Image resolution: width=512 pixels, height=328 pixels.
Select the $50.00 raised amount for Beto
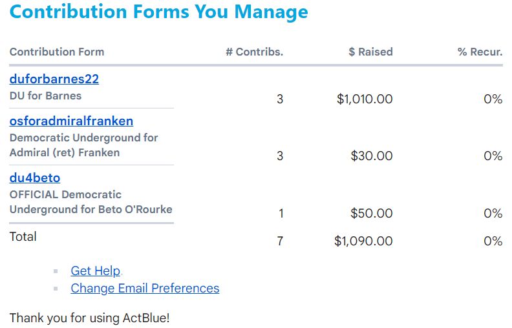tap(372, 213)
